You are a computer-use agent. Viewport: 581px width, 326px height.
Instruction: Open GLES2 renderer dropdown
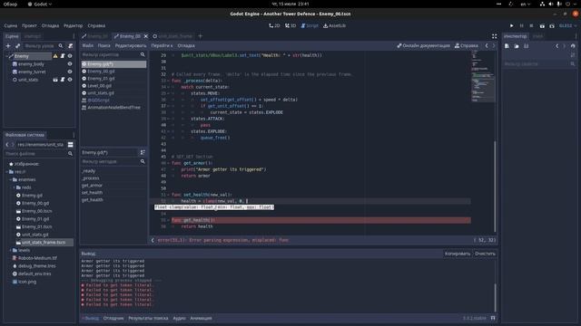point(567,26)
